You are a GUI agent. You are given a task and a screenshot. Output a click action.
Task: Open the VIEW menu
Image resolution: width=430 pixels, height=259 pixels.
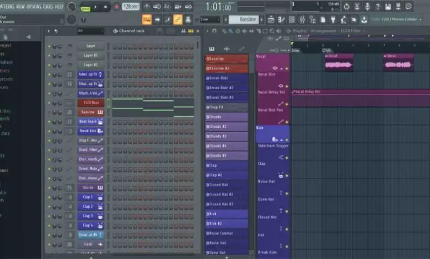pyautogui.click(x=20, y=7)
